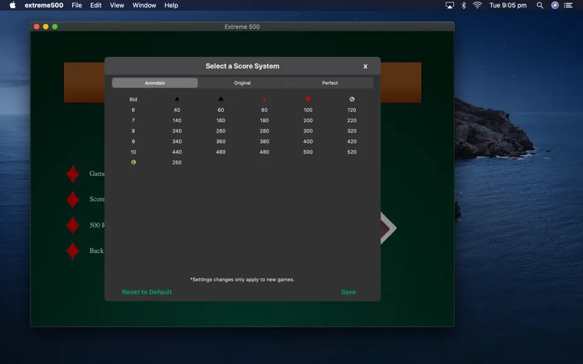This screenshot has width=583, height=364.
Task: Click the clock showing Tue 9:05 pm
Action: click(508, 5)
